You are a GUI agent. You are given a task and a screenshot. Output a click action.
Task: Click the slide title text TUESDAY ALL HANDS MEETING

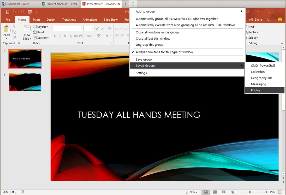[139, 115]
